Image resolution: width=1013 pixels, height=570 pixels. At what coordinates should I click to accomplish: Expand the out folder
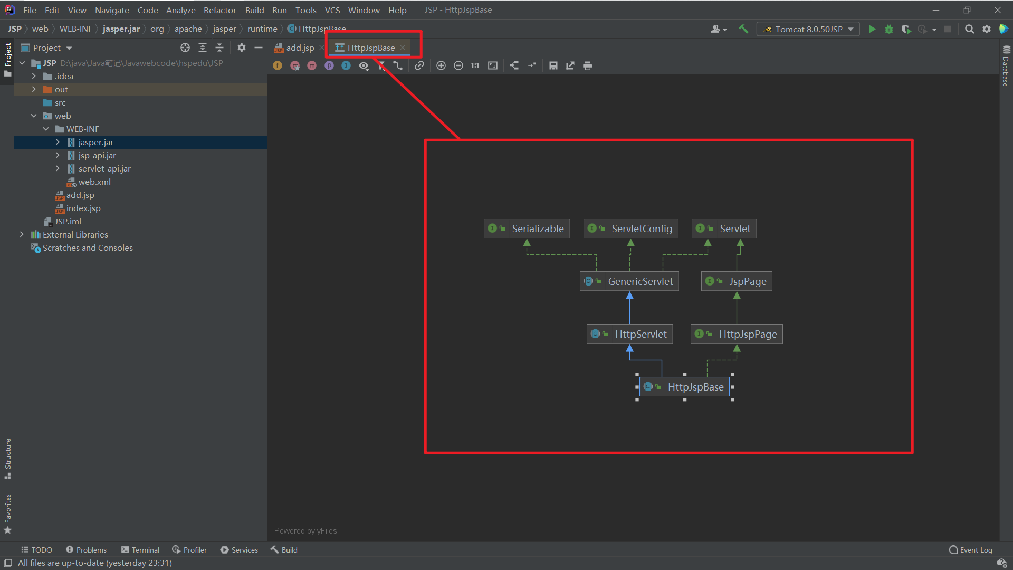(34, 89)
